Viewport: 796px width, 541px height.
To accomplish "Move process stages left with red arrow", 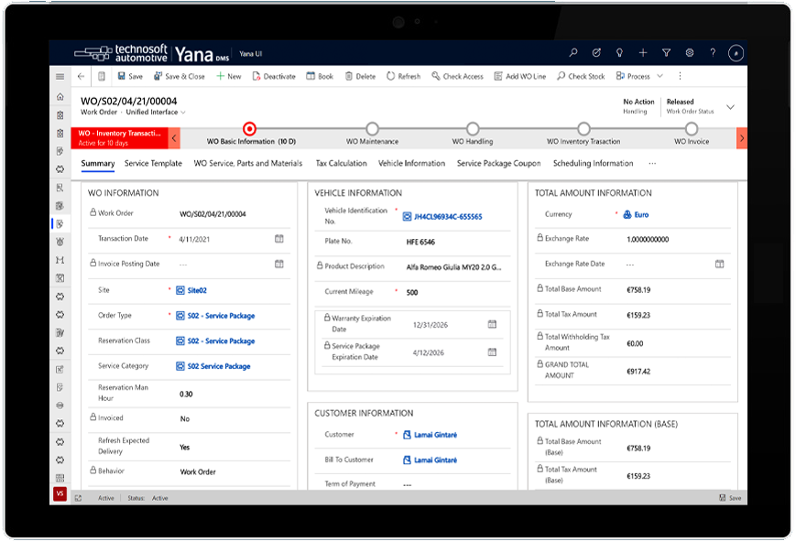I will click(x=174, y=138).
